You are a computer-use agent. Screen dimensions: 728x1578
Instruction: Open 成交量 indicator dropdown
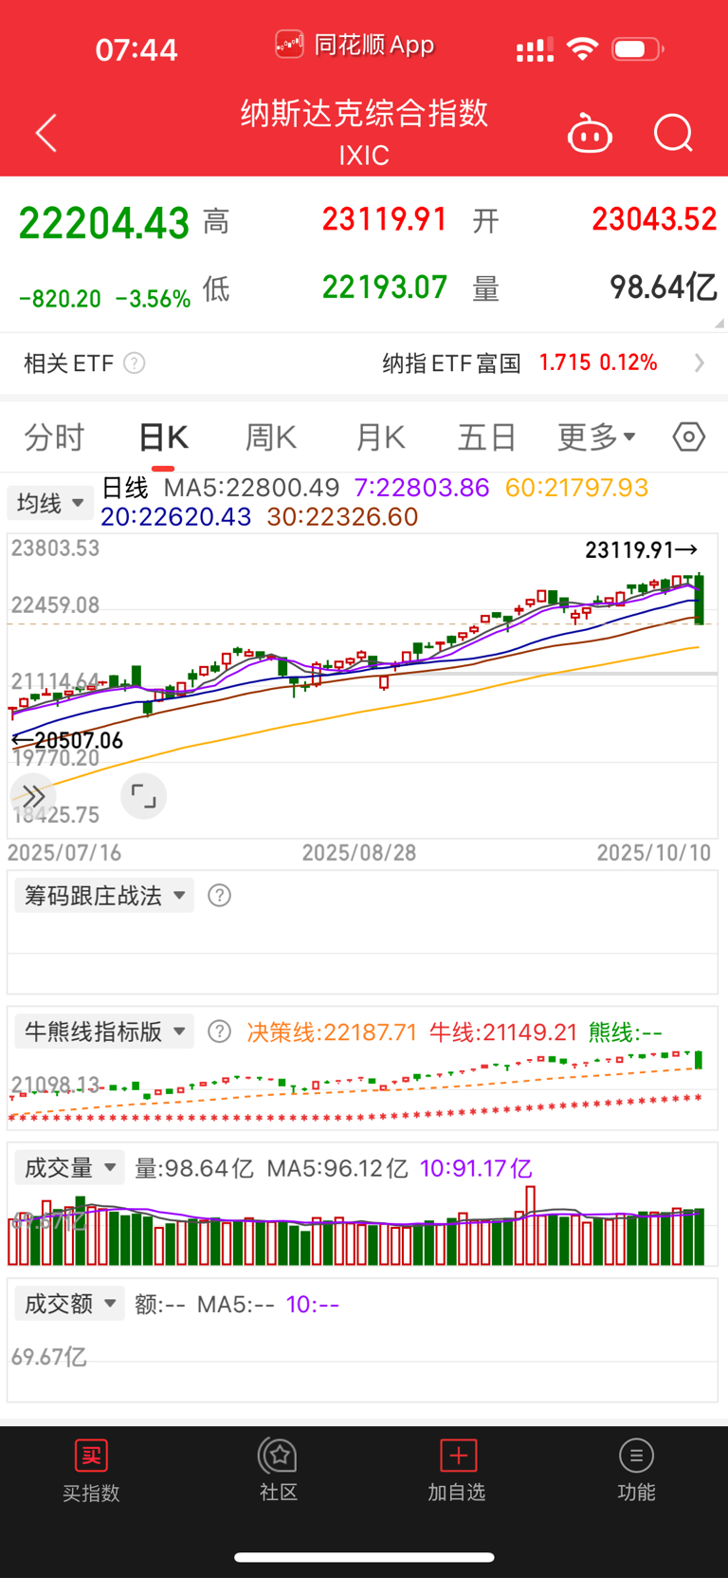[69, 1168]
